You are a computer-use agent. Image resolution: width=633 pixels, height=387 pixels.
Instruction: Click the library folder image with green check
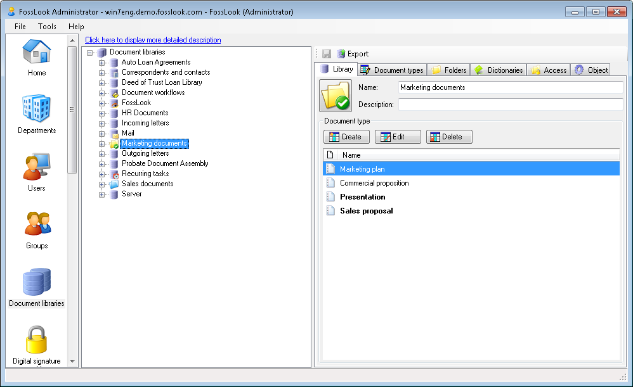[x=336, y=96]
